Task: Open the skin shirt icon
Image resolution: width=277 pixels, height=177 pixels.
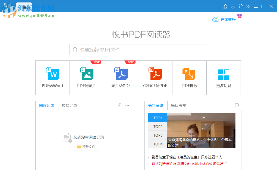Action: (241, 7)
